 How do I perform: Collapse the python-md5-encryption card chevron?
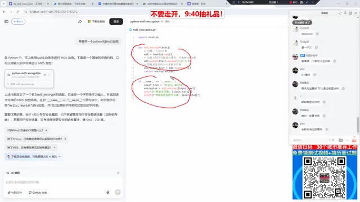pyautogui.click(x=50, y=75)
